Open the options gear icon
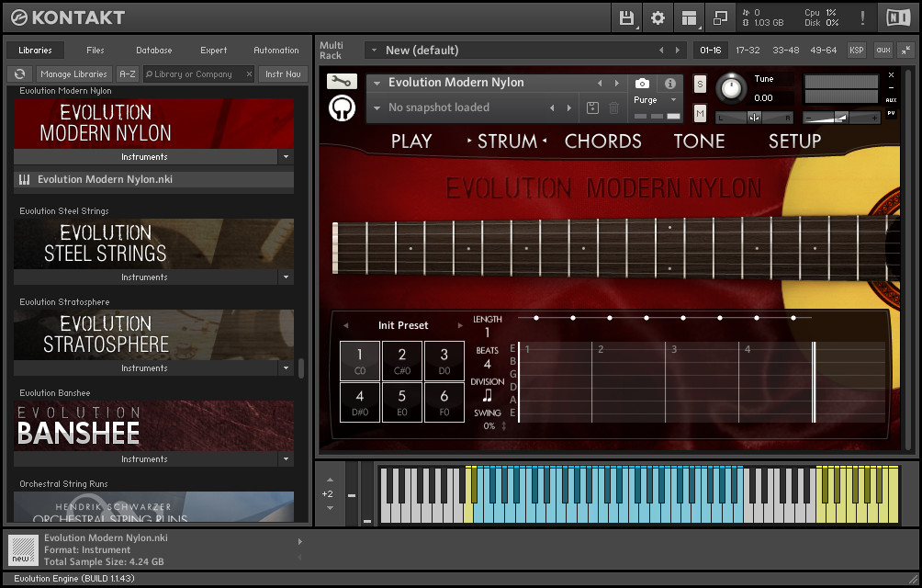 coord(658,18)
